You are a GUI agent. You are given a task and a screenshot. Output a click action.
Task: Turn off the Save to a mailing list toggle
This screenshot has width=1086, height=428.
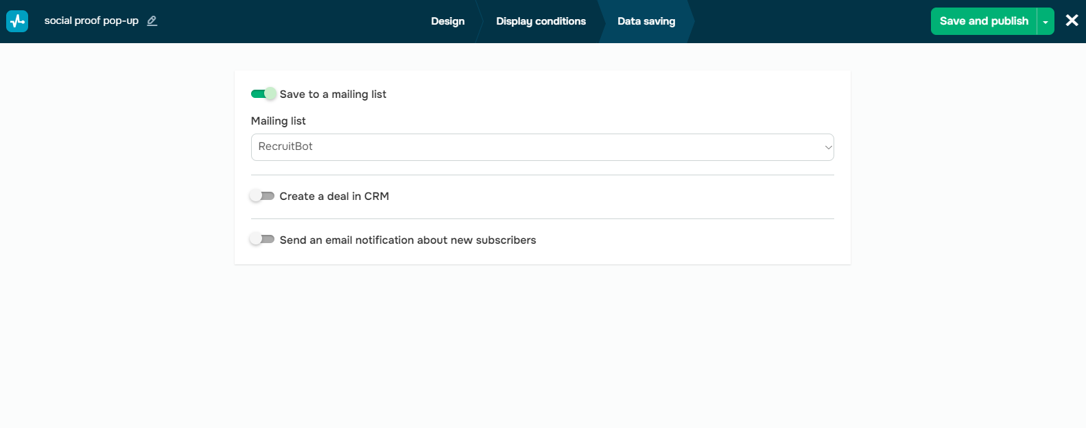click(x=263, y=94)
